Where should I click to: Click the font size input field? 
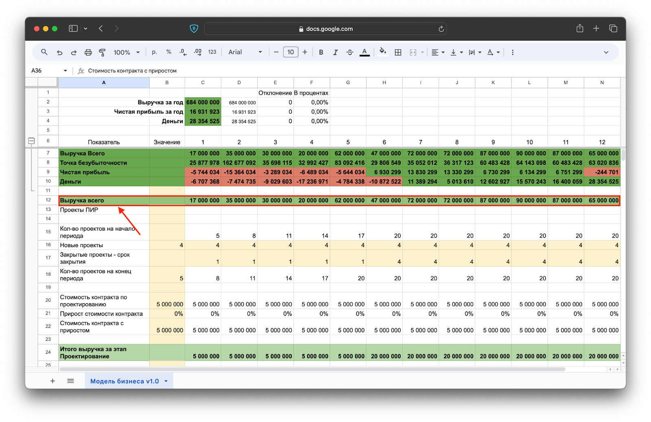(291, 52)
